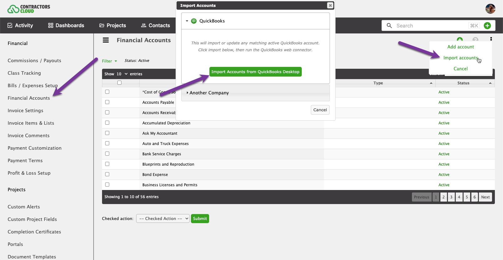The image size is (503, 260).
Task: Open the Checked Action dropdown
Action: pos(163,218)
